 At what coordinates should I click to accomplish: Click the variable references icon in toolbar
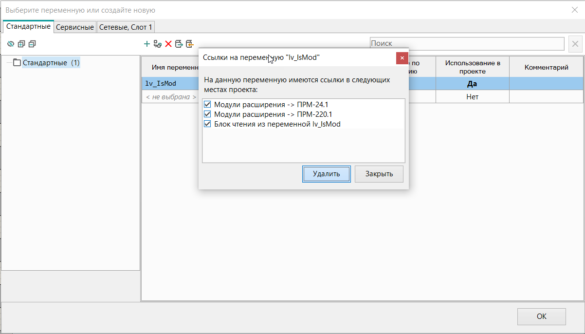pyautogui.click(x=158, y=44)
